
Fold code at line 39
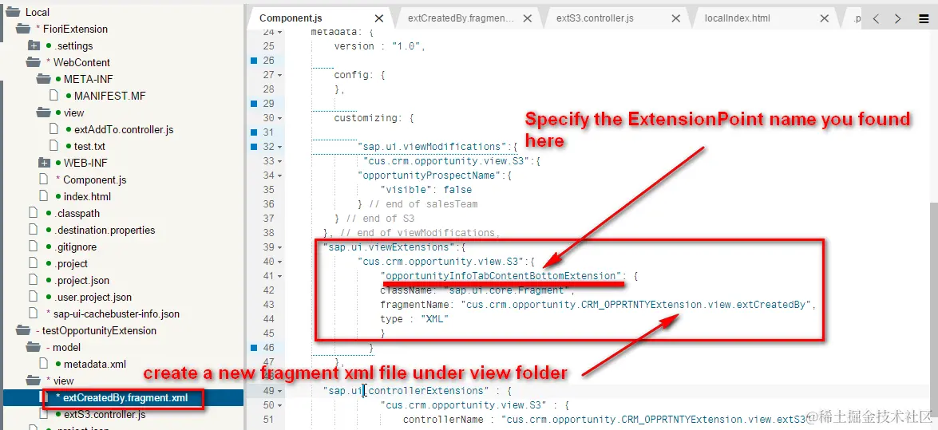[x=279, y=247]
